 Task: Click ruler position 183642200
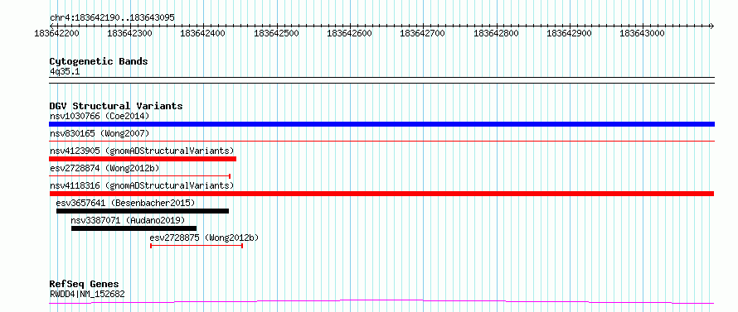tap(57, 33)
